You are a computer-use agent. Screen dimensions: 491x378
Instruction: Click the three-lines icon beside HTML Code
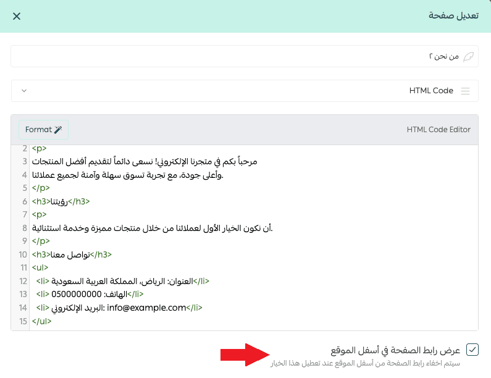tap(466, 91)
